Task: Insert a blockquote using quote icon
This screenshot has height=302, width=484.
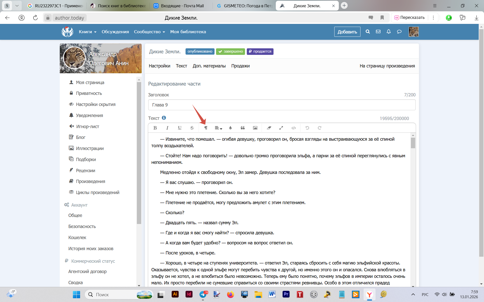Action: pos(243,128)
